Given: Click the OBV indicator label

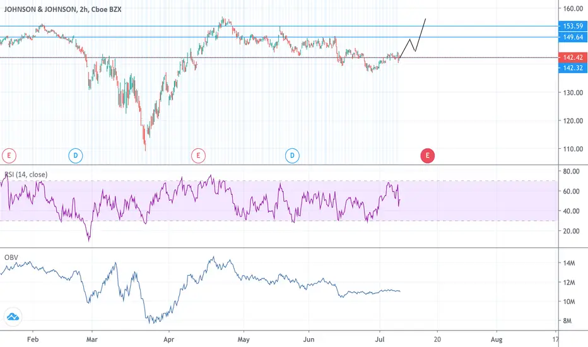Looking at the screenshot, I should point(11,257).
